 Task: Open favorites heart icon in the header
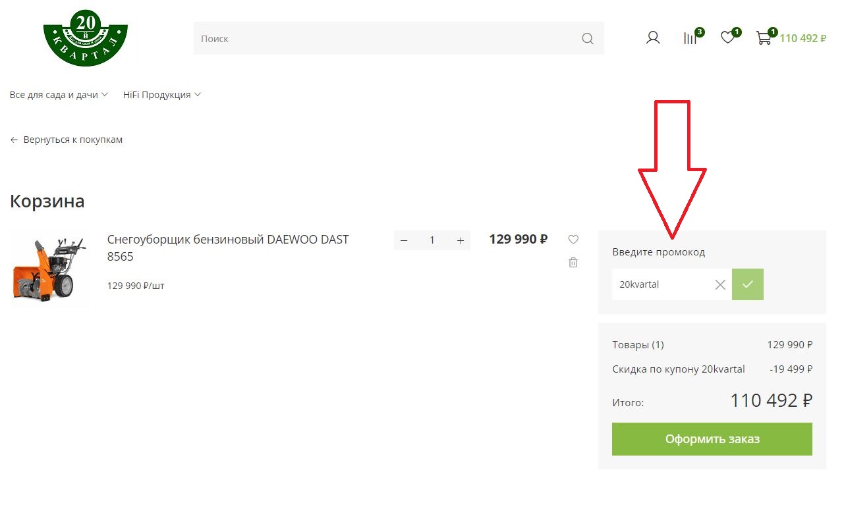tap(727, 38)
